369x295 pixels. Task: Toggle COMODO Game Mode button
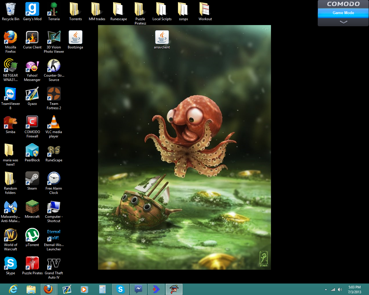(343, 13)
